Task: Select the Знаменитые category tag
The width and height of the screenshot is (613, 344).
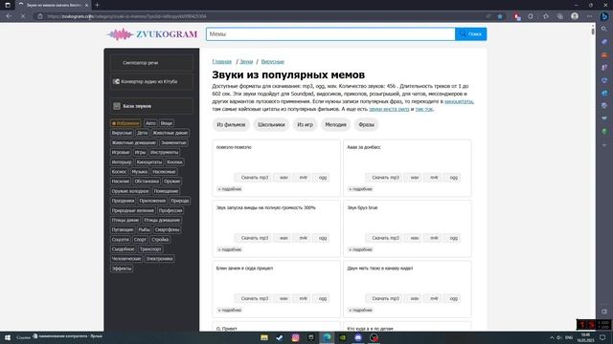Action: (x=173, y=142)
